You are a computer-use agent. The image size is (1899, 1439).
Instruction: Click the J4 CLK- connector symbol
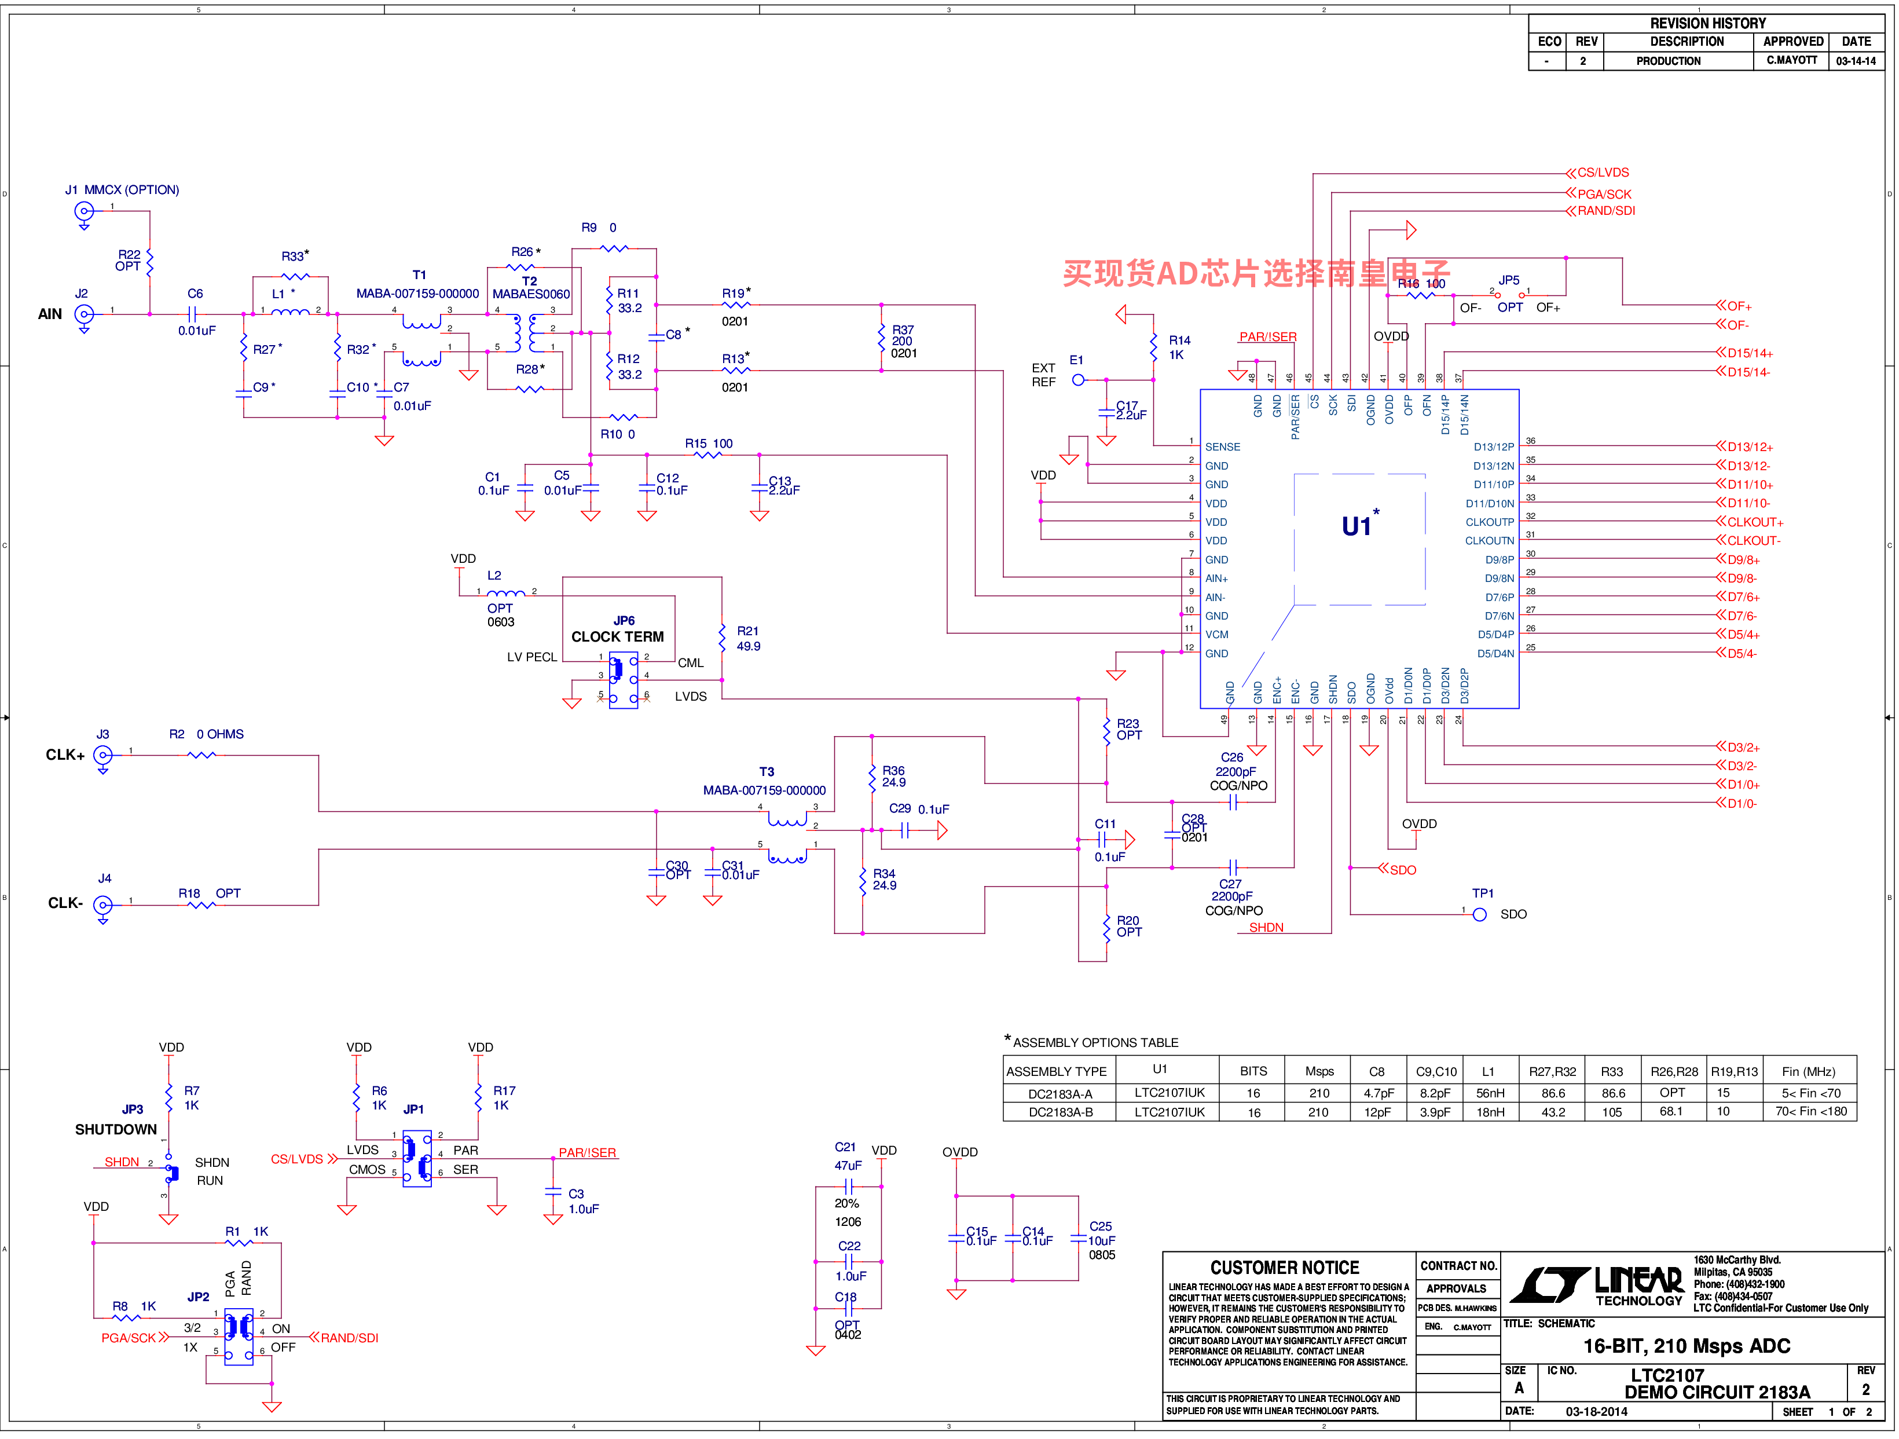103,906
